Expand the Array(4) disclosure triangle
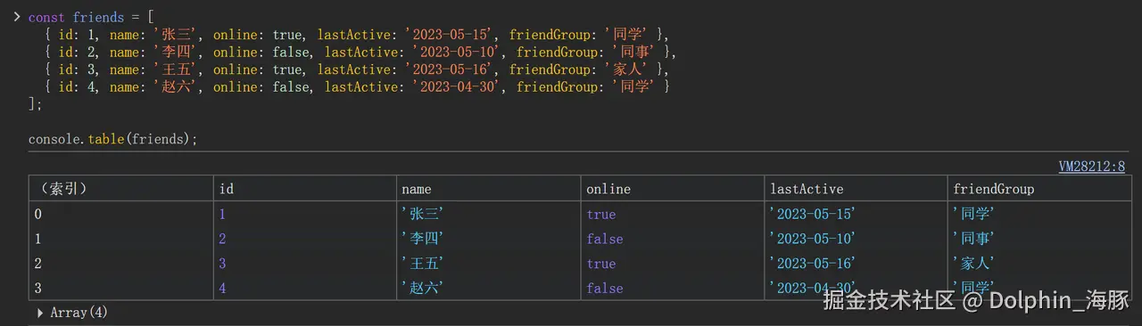This screenshot has width=1142, height=326. [x=40, y=313]
